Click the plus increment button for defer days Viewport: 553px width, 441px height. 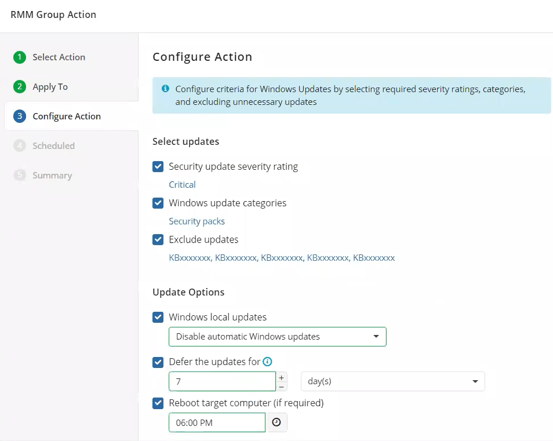(x=282, y=377)
